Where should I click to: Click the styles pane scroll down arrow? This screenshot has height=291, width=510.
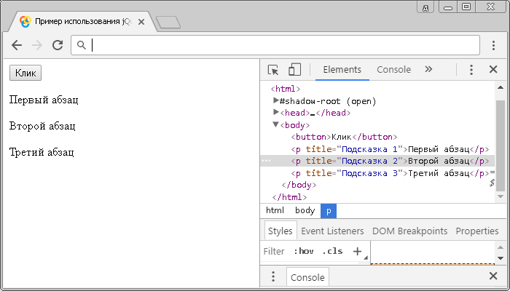(501, 258)
